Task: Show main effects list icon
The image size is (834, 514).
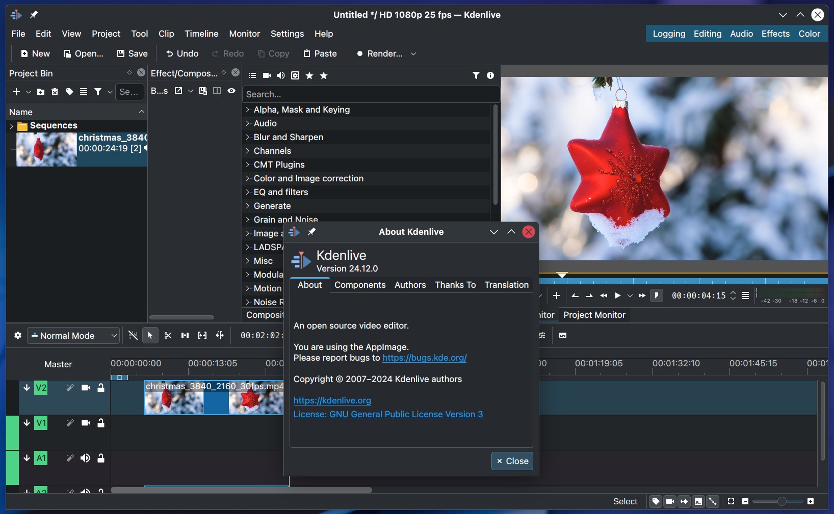Action: click(252, 75)
